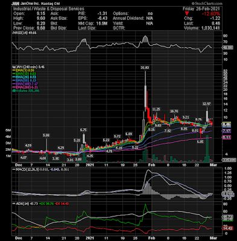Click the small candlestick icon beside JAN (240 min)
Screen dimensions: 237x241
[14, 67]
